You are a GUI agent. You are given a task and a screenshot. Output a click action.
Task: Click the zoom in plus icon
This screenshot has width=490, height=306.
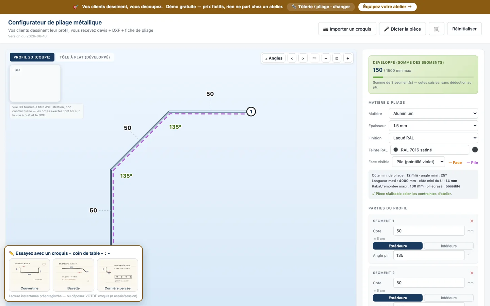(x=348, y=58)
